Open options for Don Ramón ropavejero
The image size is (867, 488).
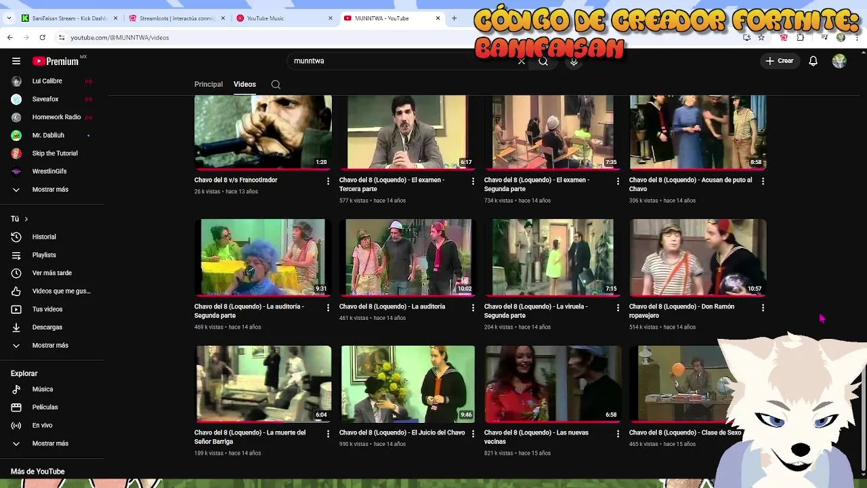pos(763,308)
